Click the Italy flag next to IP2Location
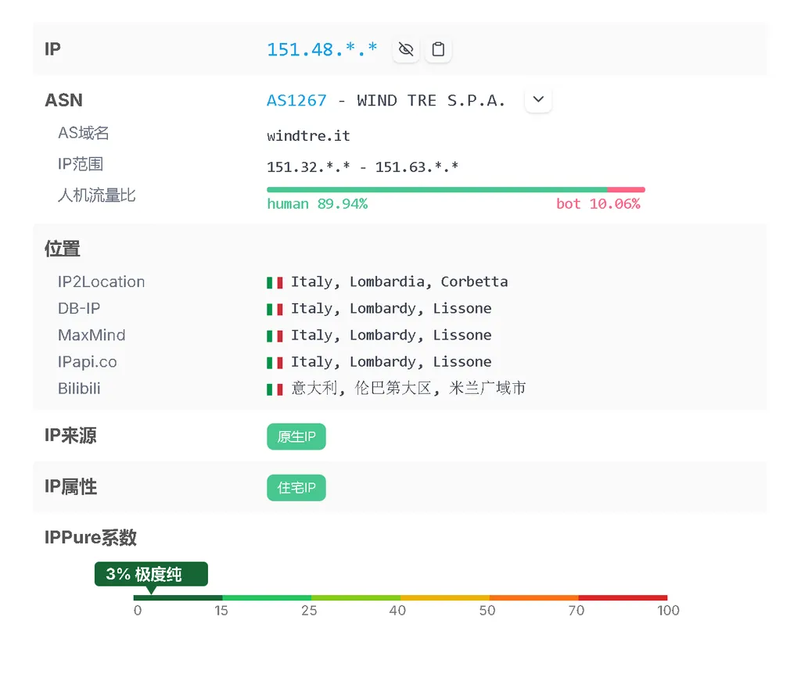Viewport: 801px width, 692px height. 275,281
